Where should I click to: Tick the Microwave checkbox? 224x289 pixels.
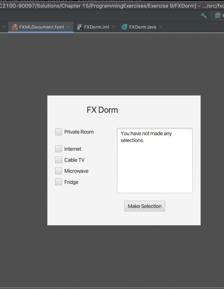(x=58, y=171)
